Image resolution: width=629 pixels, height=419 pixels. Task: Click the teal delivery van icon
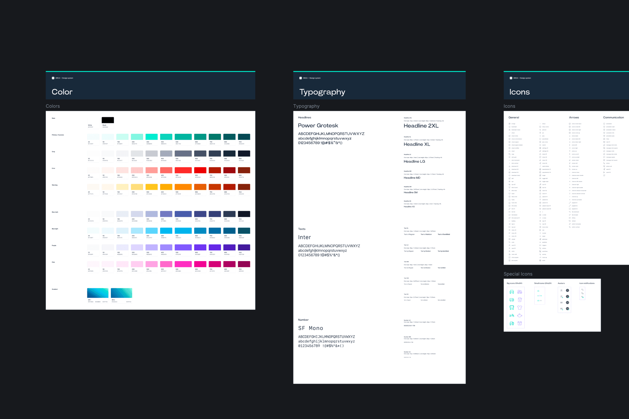point(512,300)
